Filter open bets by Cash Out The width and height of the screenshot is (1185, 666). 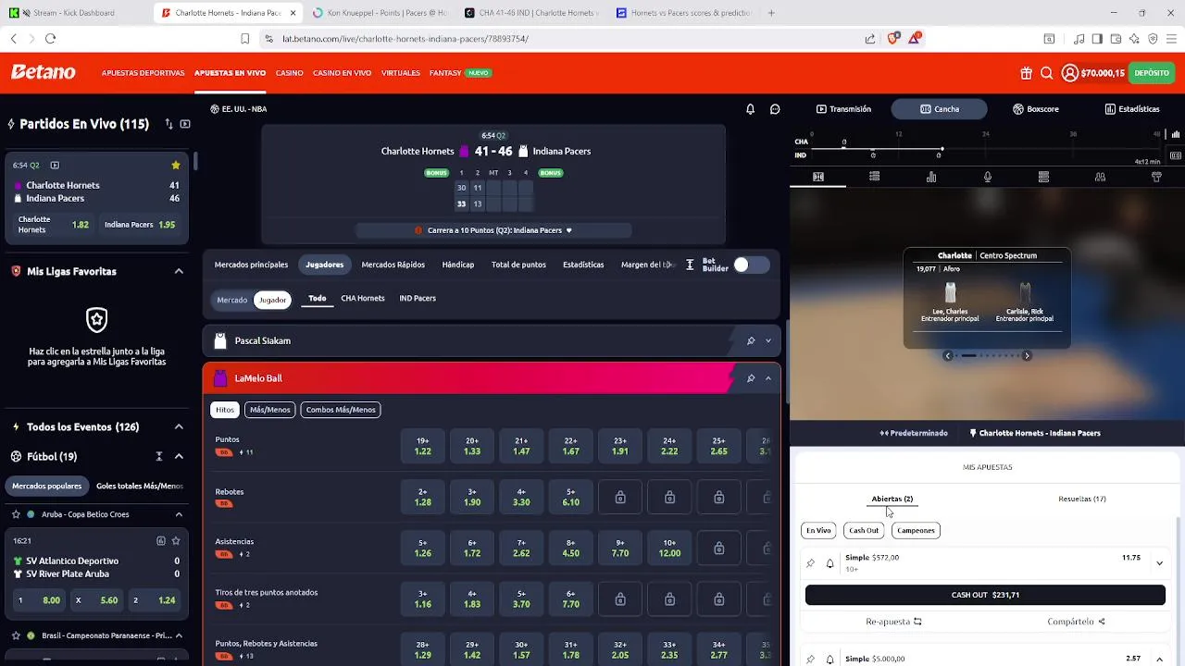pyautogui.click(x=864, y=530)
